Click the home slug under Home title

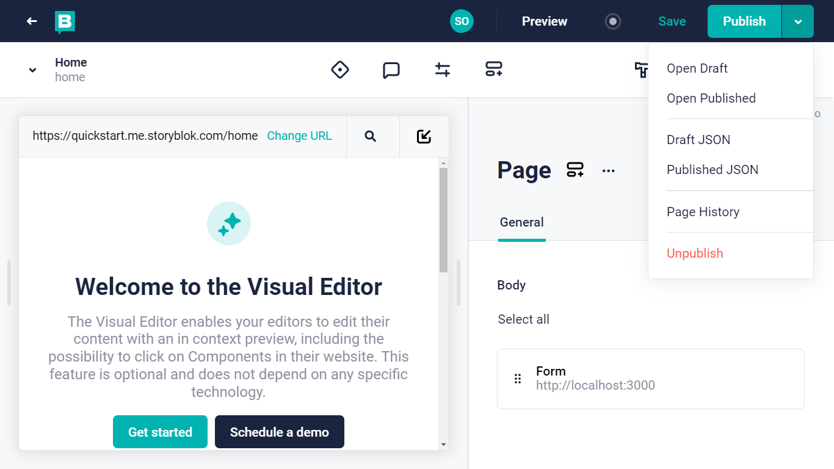click(x=70, y=77)
